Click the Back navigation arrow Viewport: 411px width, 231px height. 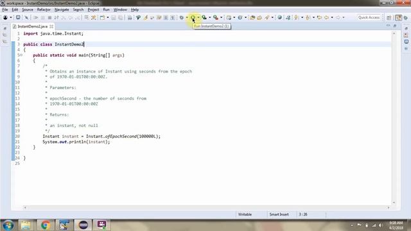click(326, 17)
